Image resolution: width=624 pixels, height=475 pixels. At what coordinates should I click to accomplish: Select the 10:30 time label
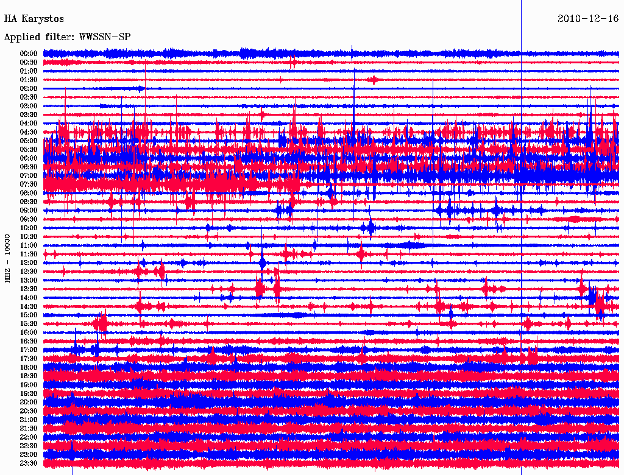28,237
